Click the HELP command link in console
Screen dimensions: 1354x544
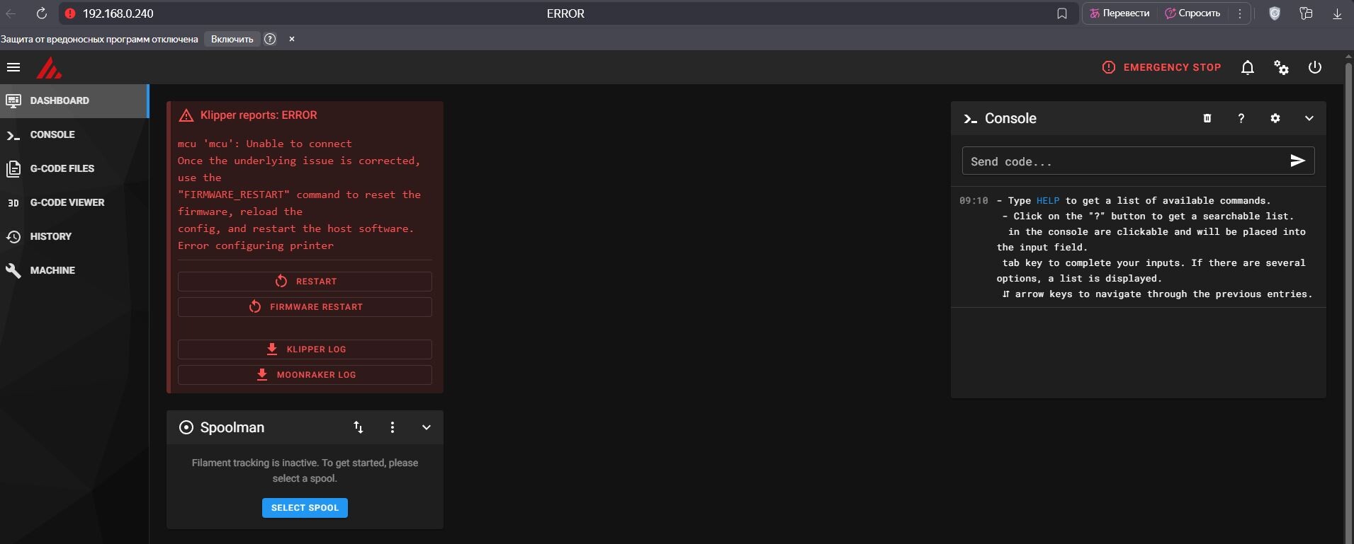pos(1048,201)
